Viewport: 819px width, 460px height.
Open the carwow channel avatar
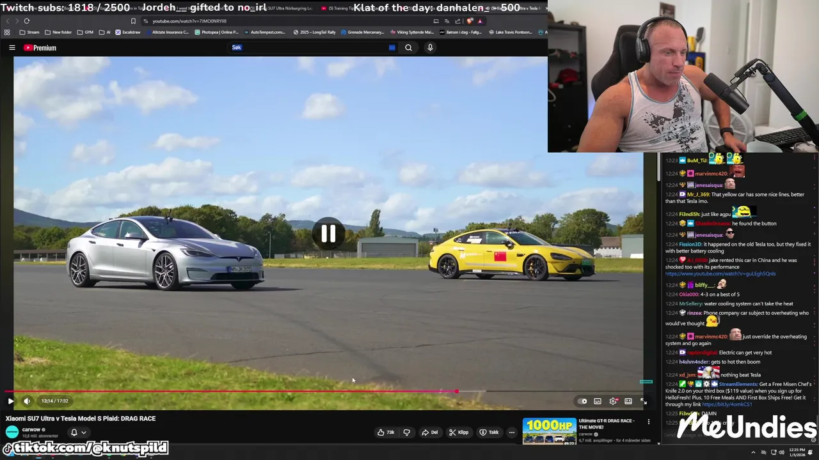(12, 433)
